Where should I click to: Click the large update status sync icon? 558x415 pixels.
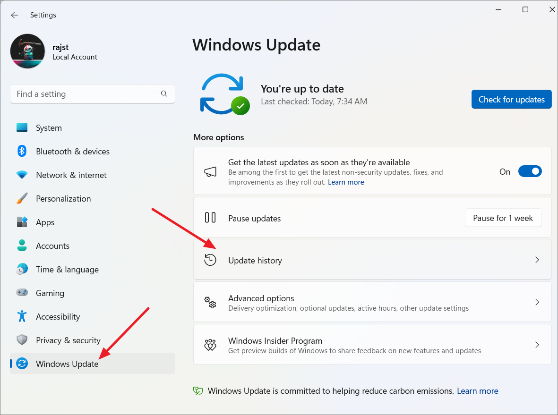coord(225,94)
